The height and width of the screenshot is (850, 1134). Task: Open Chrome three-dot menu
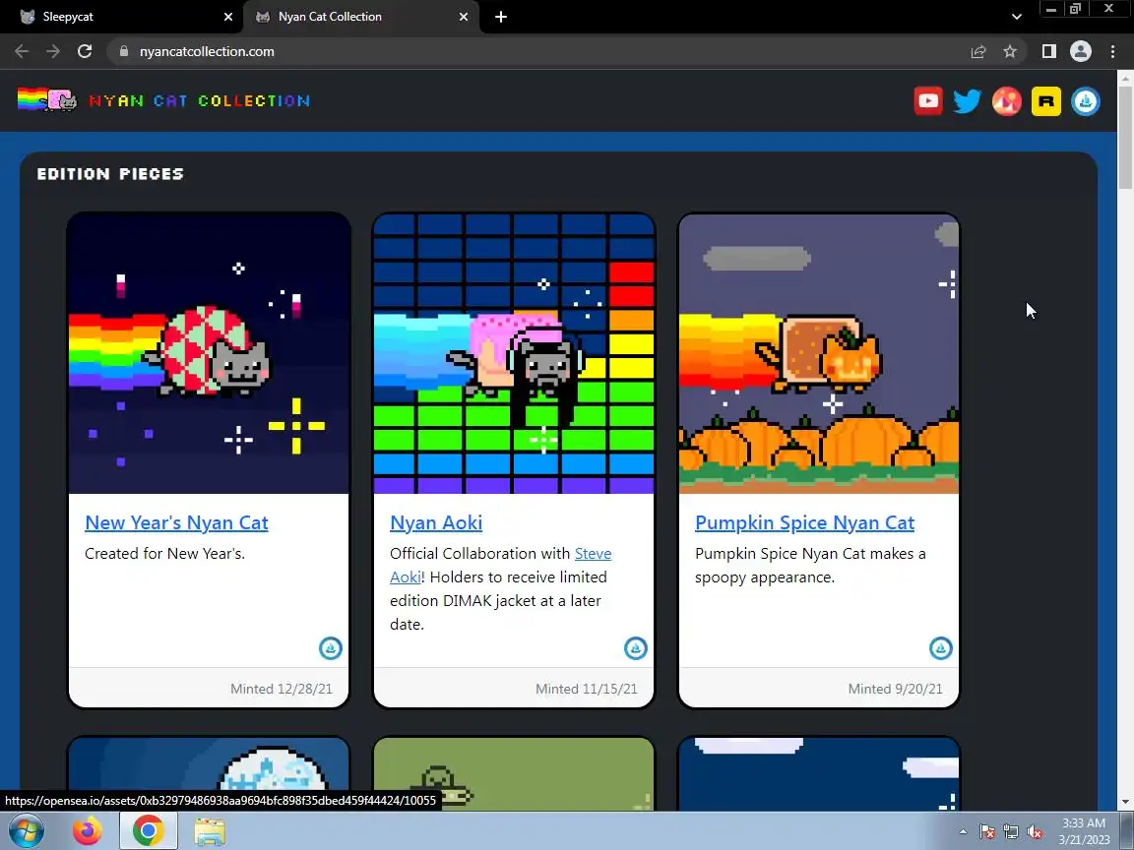1112,51
